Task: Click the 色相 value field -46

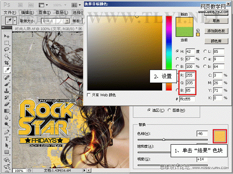Action: tap(202, 134)
